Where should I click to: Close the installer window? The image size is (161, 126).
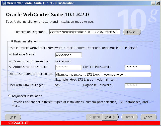pyautogui.click(x=158, y=3)
